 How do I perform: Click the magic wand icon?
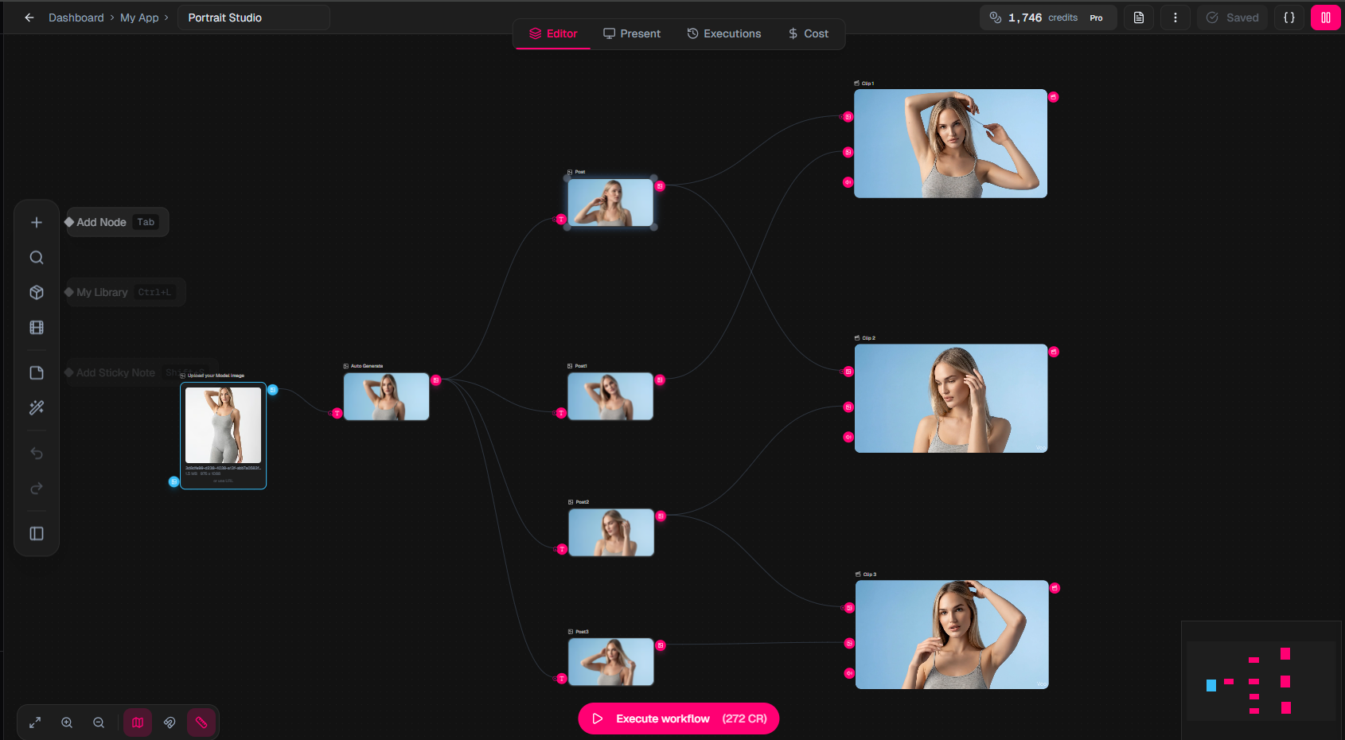click(x=37, y=408)
